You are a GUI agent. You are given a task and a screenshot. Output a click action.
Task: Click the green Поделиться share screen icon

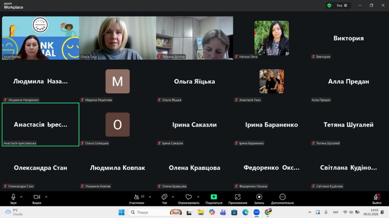pyautogui.click(x=214, y=197)
